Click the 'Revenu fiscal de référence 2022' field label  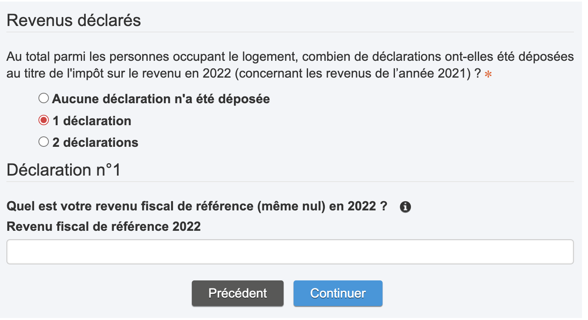104,226
